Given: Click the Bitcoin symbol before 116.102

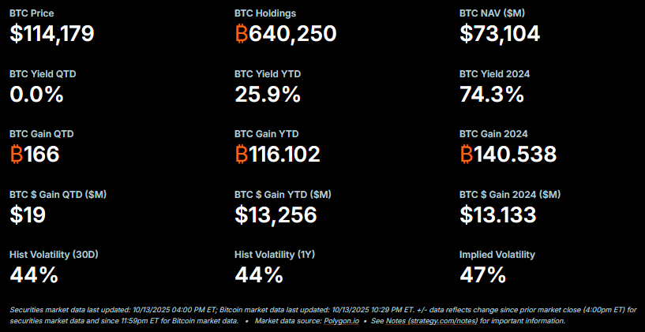Looking at the screenshot, I should point(242,155).
